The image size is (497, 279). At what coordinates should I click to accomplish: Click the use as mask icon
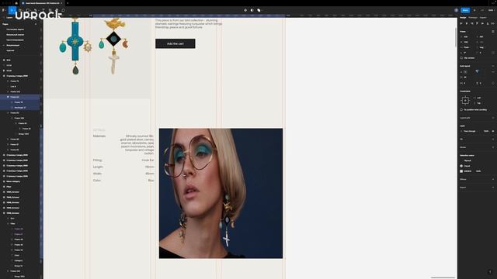coord(252,10)
